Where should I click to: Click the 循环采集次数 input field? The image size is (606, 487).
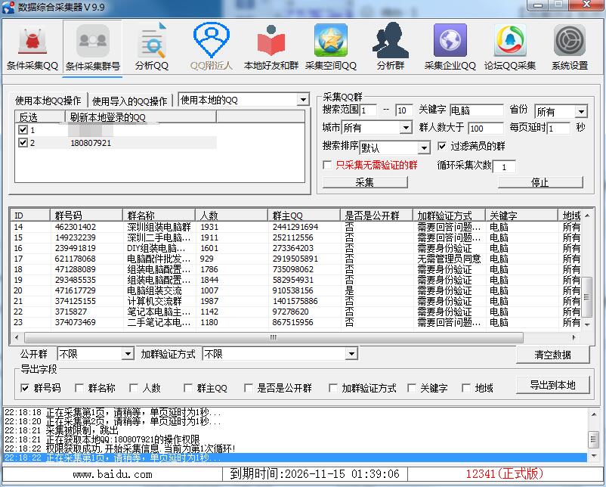point(504,166)
